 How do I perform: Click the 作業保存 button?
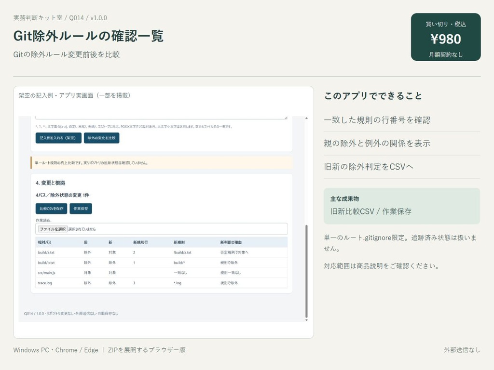point(81,209)
